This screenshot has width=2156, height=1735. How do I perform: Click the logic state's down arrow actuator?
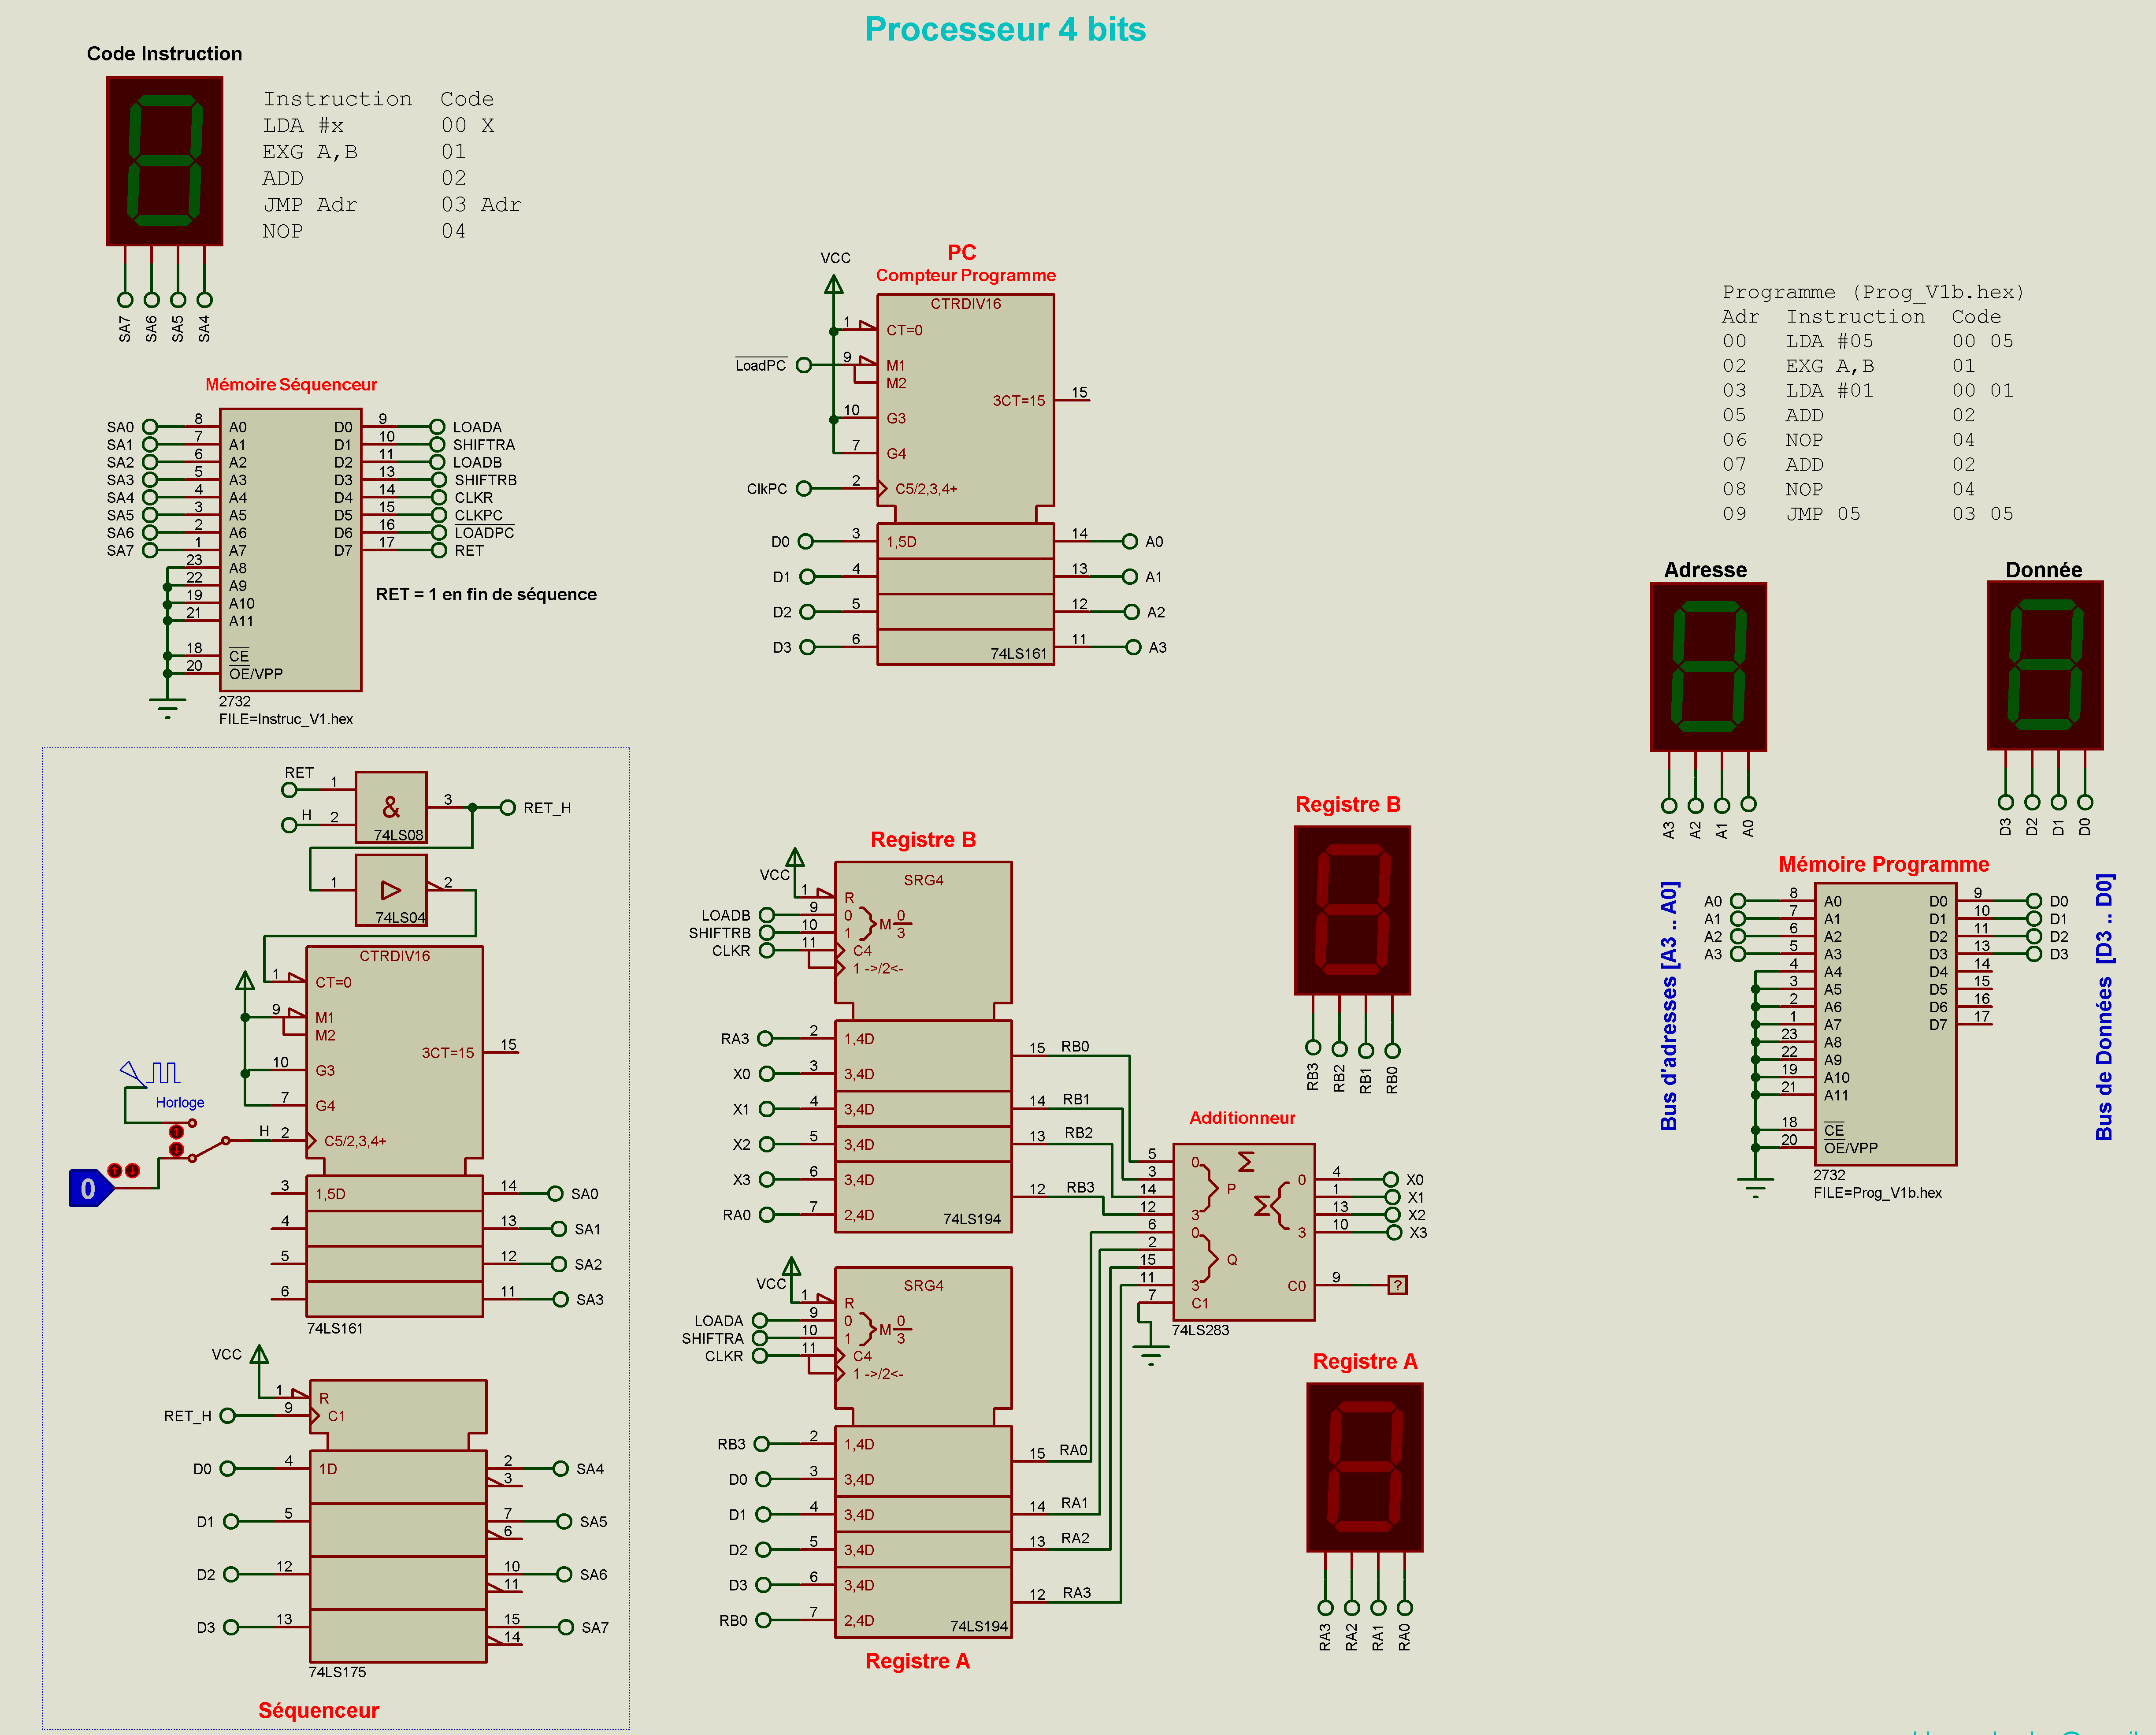[133, 1170]
